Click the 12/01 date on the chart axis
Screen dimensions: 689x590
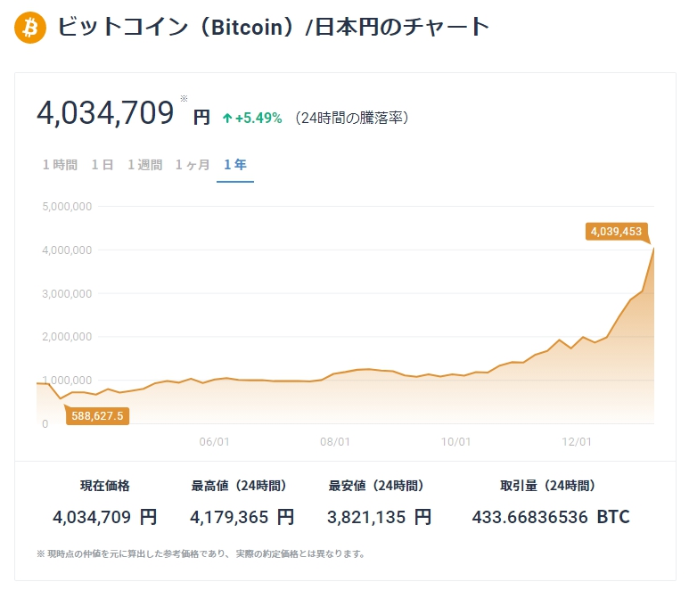point(576,441)
